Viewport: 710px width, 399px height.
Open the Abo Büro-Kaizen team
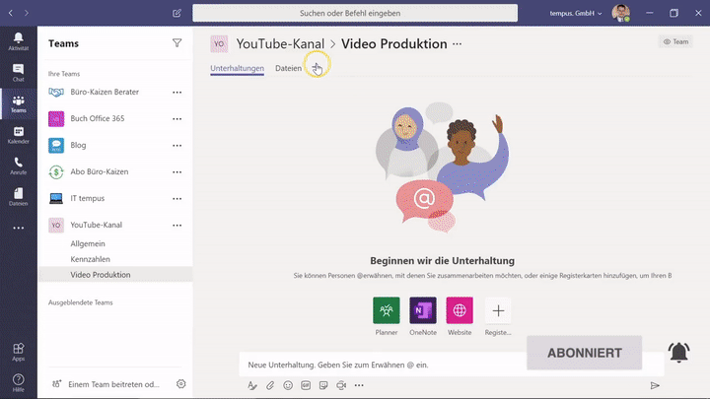coord(100,171)
